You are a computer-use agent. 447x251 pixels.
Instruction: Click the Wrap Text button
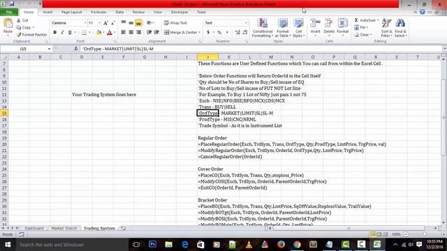coord(175,23)
